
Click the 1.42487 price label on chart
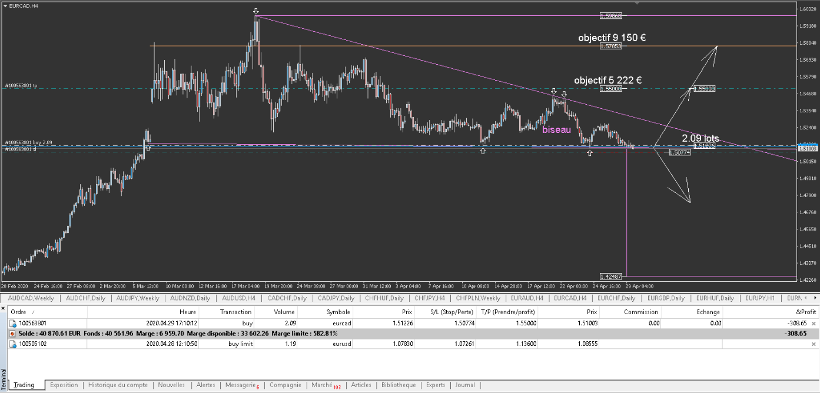point(612,276)
